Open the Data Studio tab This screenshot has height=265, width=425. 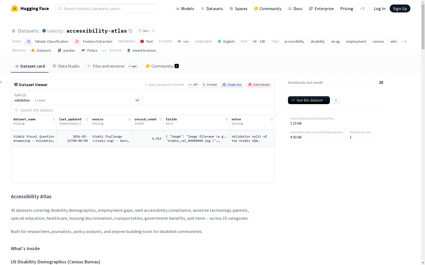pyautogui.click(x=66, y=66)
